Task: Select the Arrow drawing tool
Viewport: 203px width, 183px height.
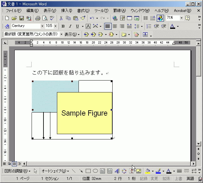Action: coord(81,171)
